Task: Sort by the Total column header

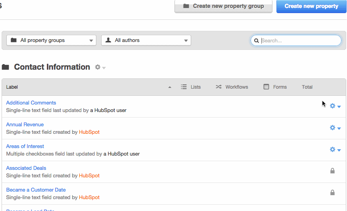Action: click(x=307, y=87)
